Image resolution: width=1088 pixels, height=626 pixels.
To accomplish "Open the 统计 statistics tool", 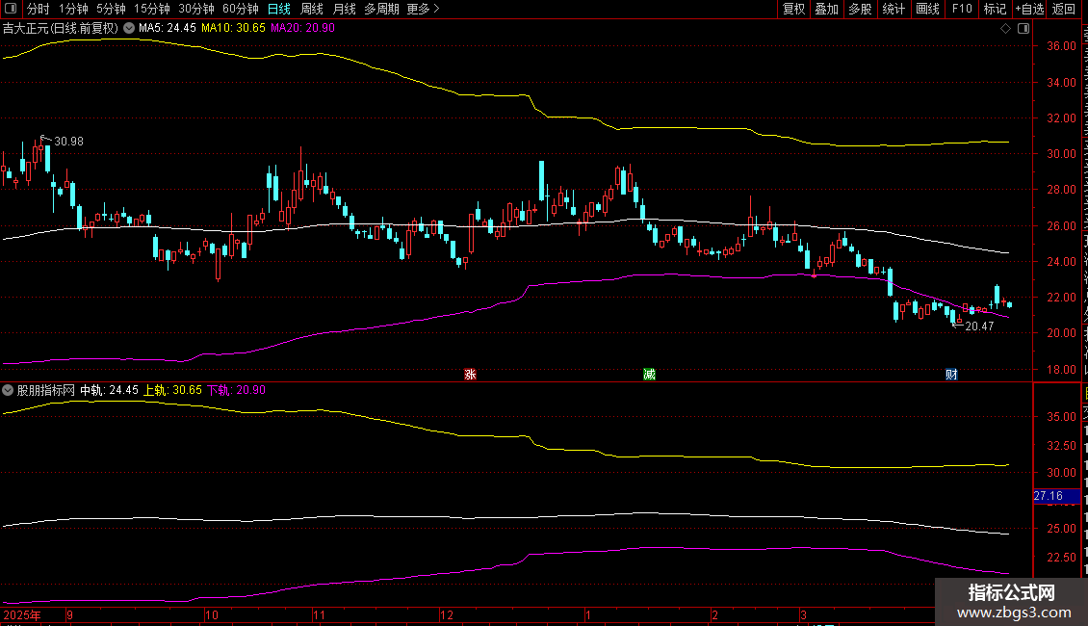I will pos(894,9).
